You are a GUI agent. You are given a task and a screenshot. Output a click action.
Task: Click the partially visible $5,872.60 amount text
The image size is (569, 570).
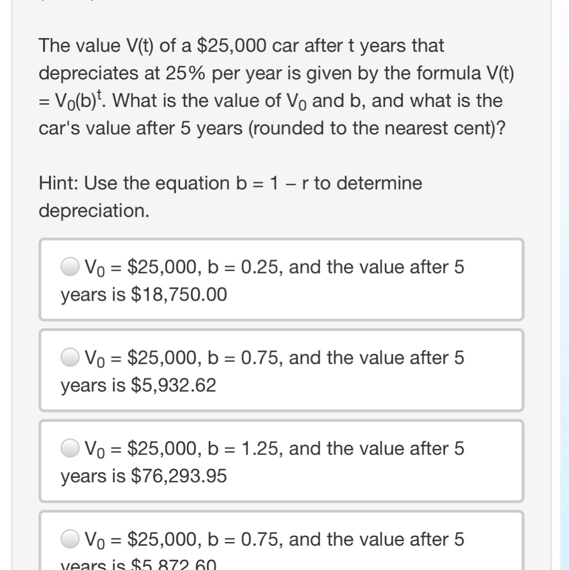(x=173, y=565)
